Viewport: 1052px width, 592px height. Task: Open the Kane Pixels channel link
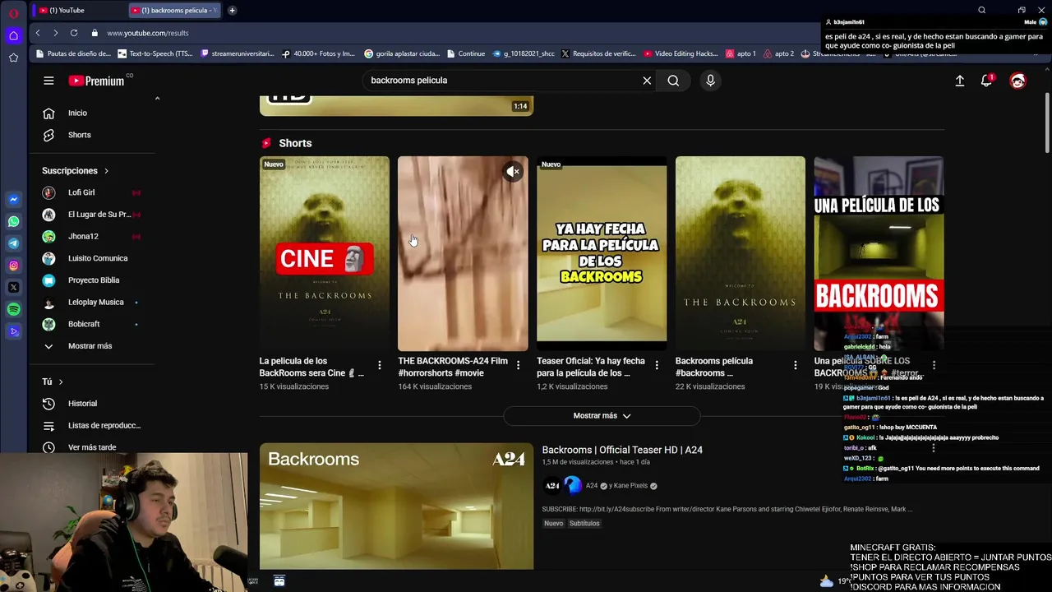629,486
